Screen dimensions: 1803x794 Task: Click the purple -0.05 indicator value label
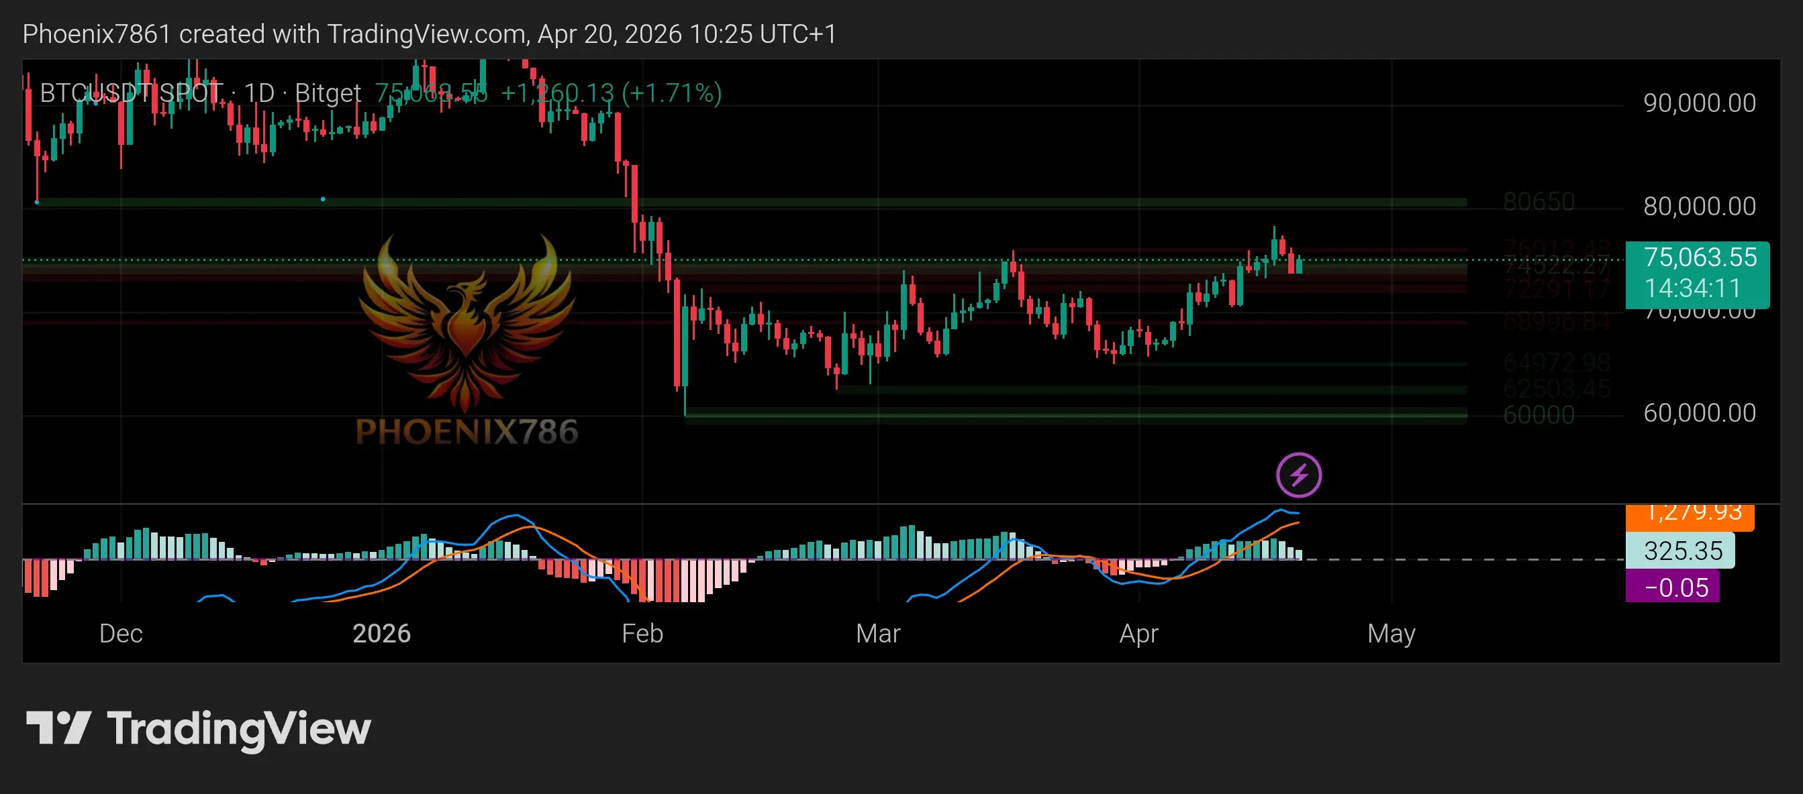coord(1671,587)
